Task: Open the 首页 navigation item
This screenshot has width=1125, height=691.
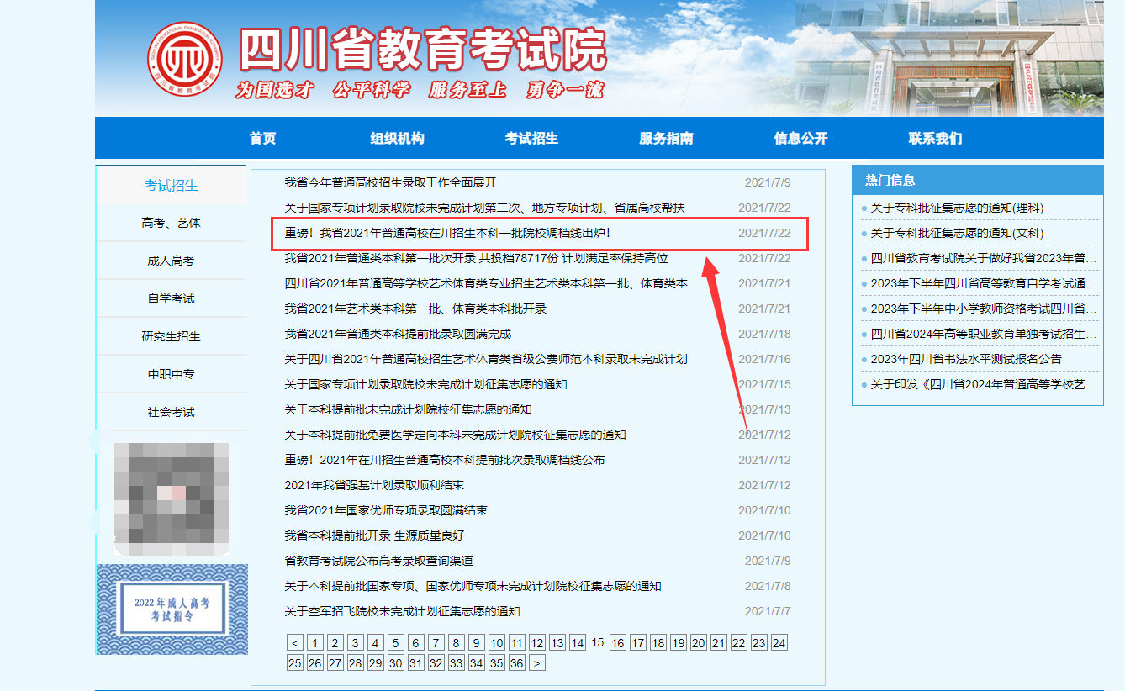Action: [x=262, y=139]
